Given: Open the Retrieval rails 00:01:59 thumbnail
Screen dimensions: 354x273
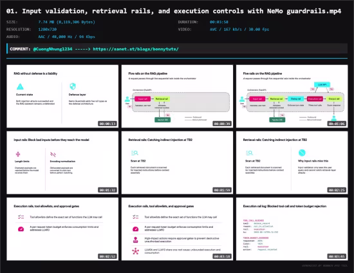Looking at the screenshot, I should (177, 163).
